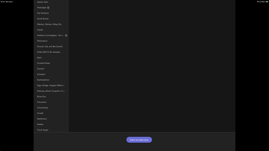
Task: Select the Haydn playlist
Action: pos(40,30)
